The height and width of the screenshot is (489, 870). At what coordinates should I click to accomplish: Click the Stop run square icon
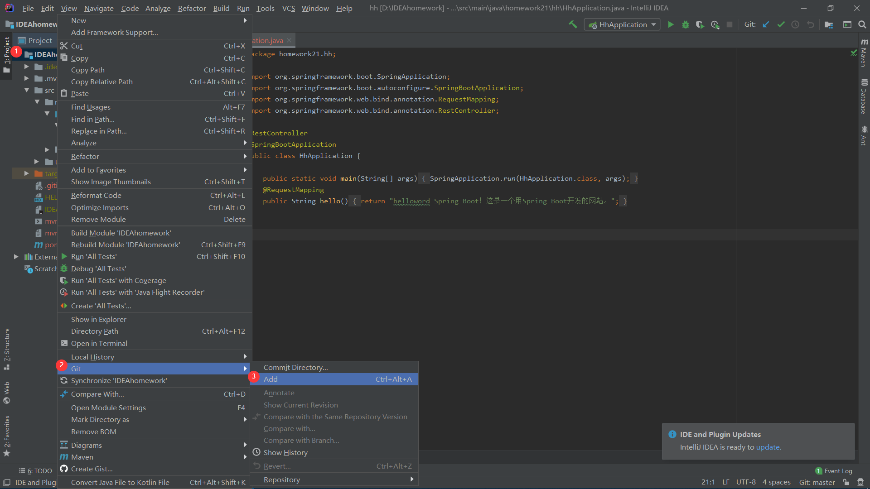coord(730,24)
